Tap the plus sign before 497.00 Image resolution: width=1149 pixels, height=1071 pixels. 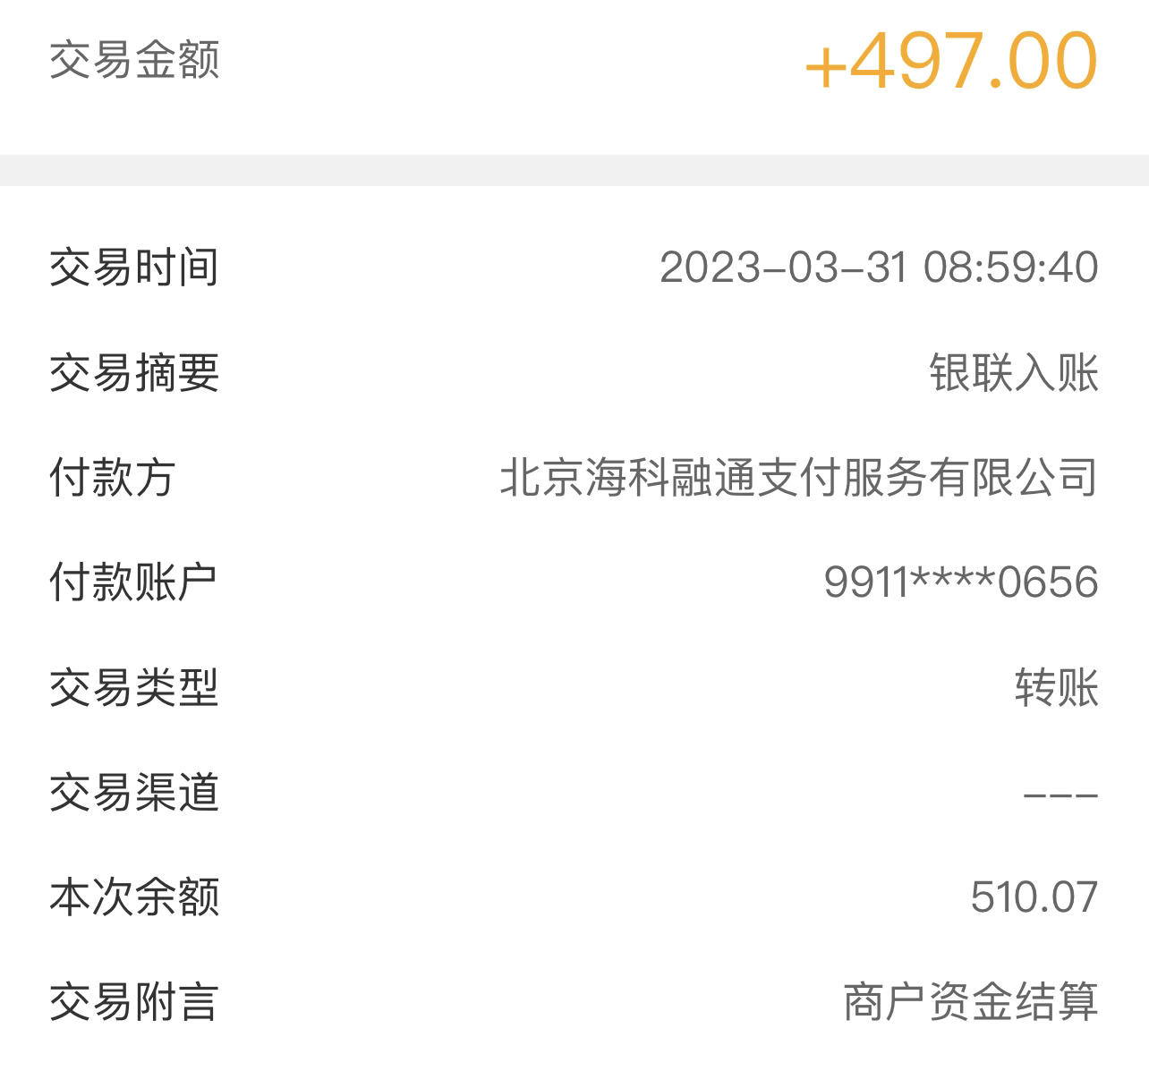click(x=825, y=67)
